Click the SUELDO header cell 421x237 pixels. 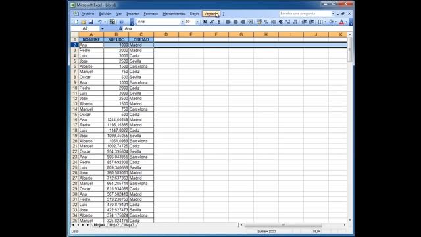pyautogui.click(x=116, y=39)
